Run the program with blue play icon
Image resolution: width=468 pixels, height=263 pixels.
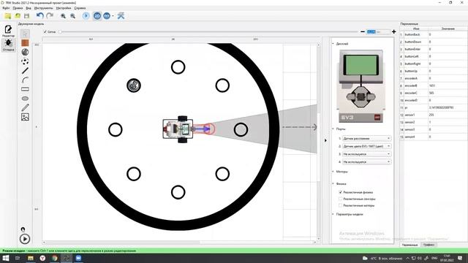click(86, 16)
